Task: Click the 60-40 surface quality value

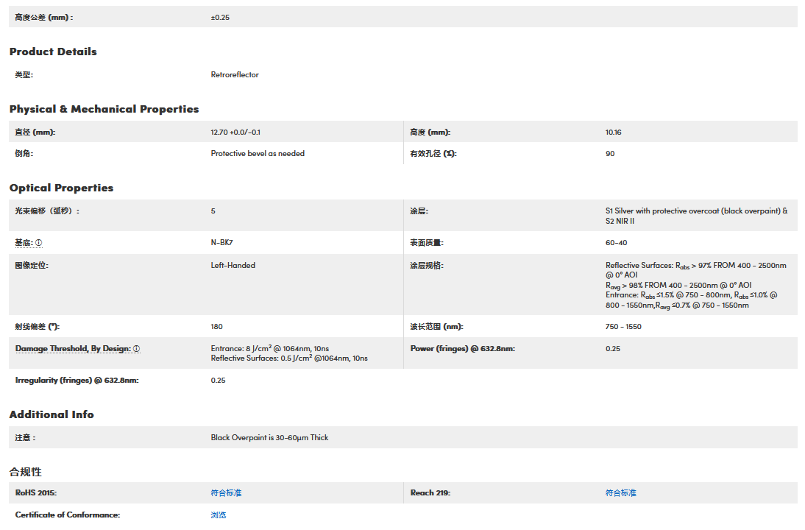Action: coord(616,243)
